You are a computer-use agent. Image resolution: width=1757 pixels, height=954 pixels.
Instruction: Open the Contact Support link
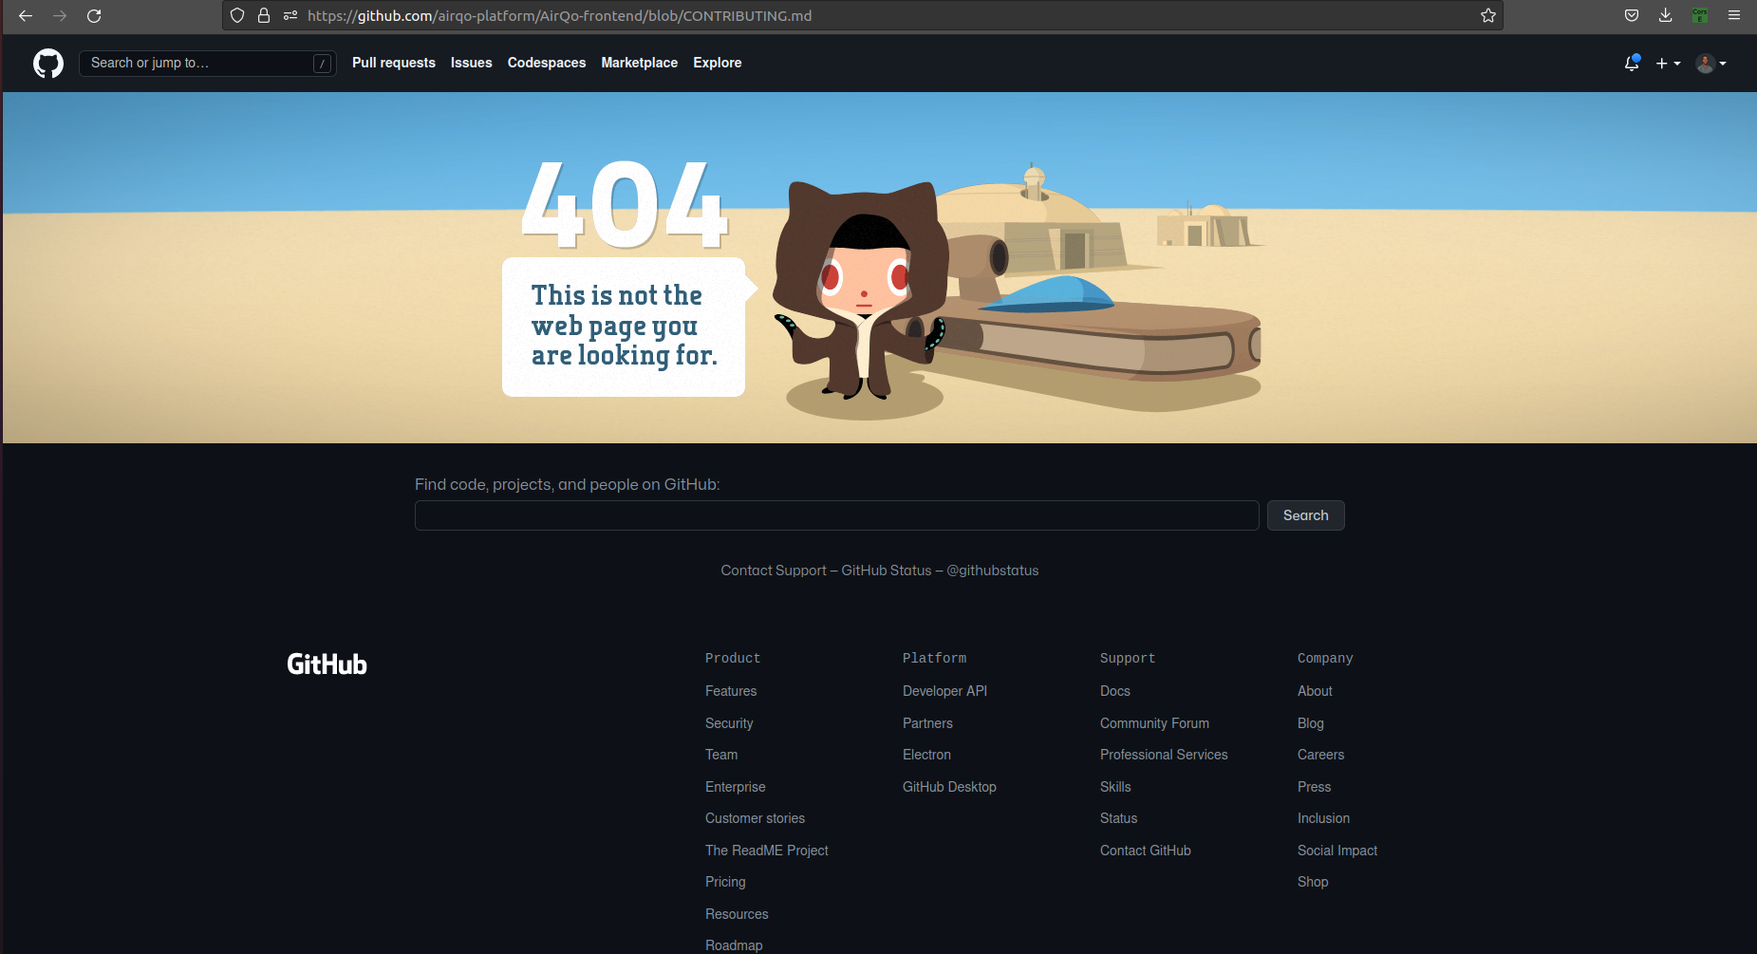pyautogui.click(x=773, y=570)
